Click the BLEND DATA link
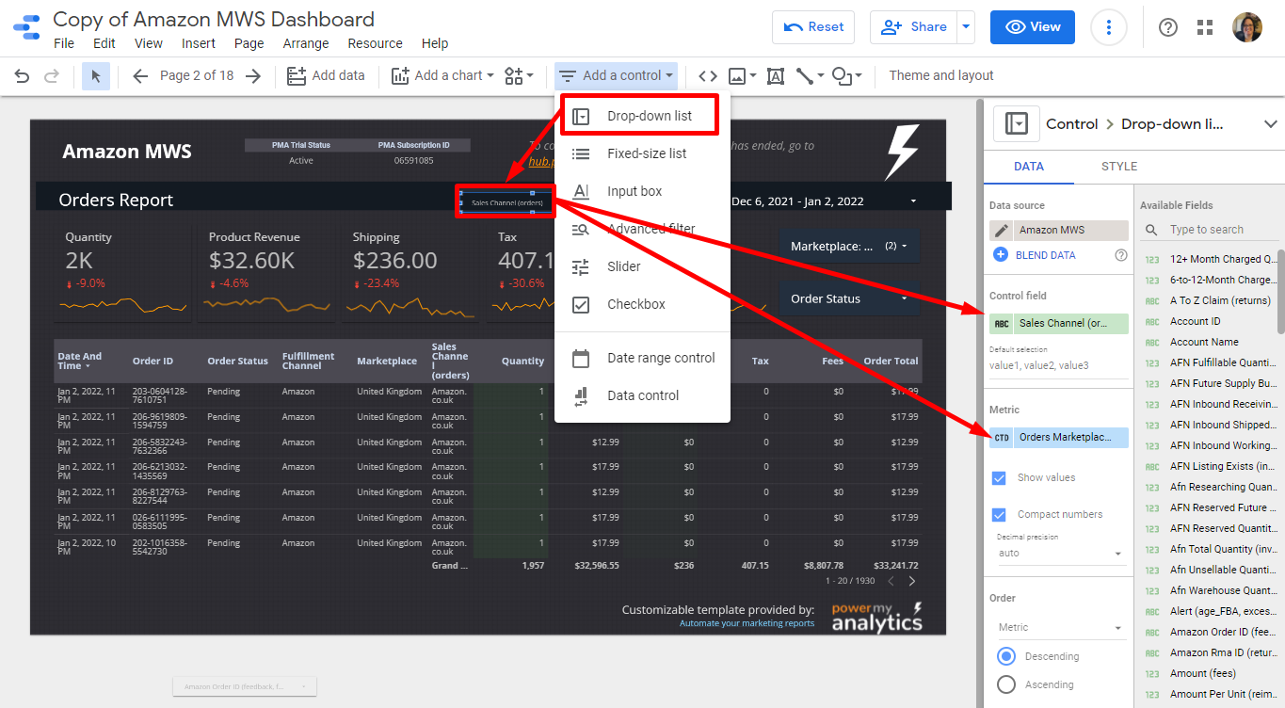 1045,255
